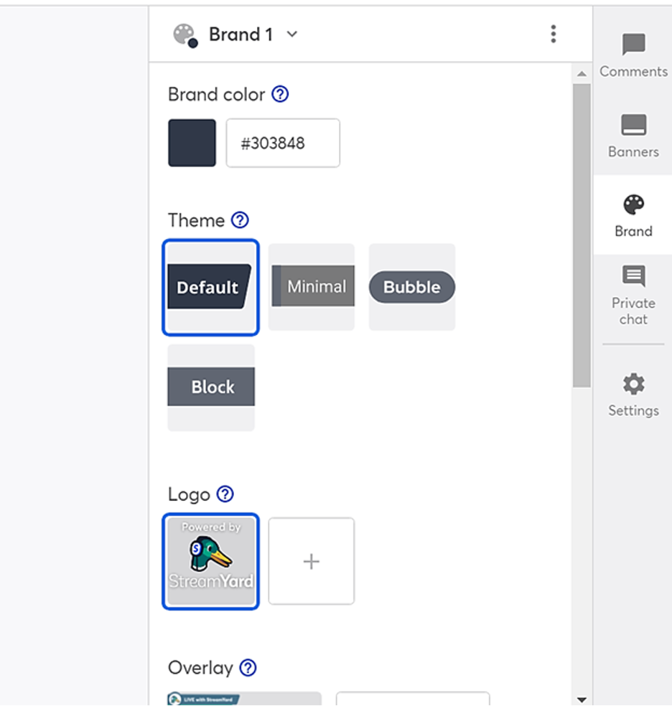Select the Default theme
Image resolution: width=672 pixels, height=706 pixels.
point(210,287)
